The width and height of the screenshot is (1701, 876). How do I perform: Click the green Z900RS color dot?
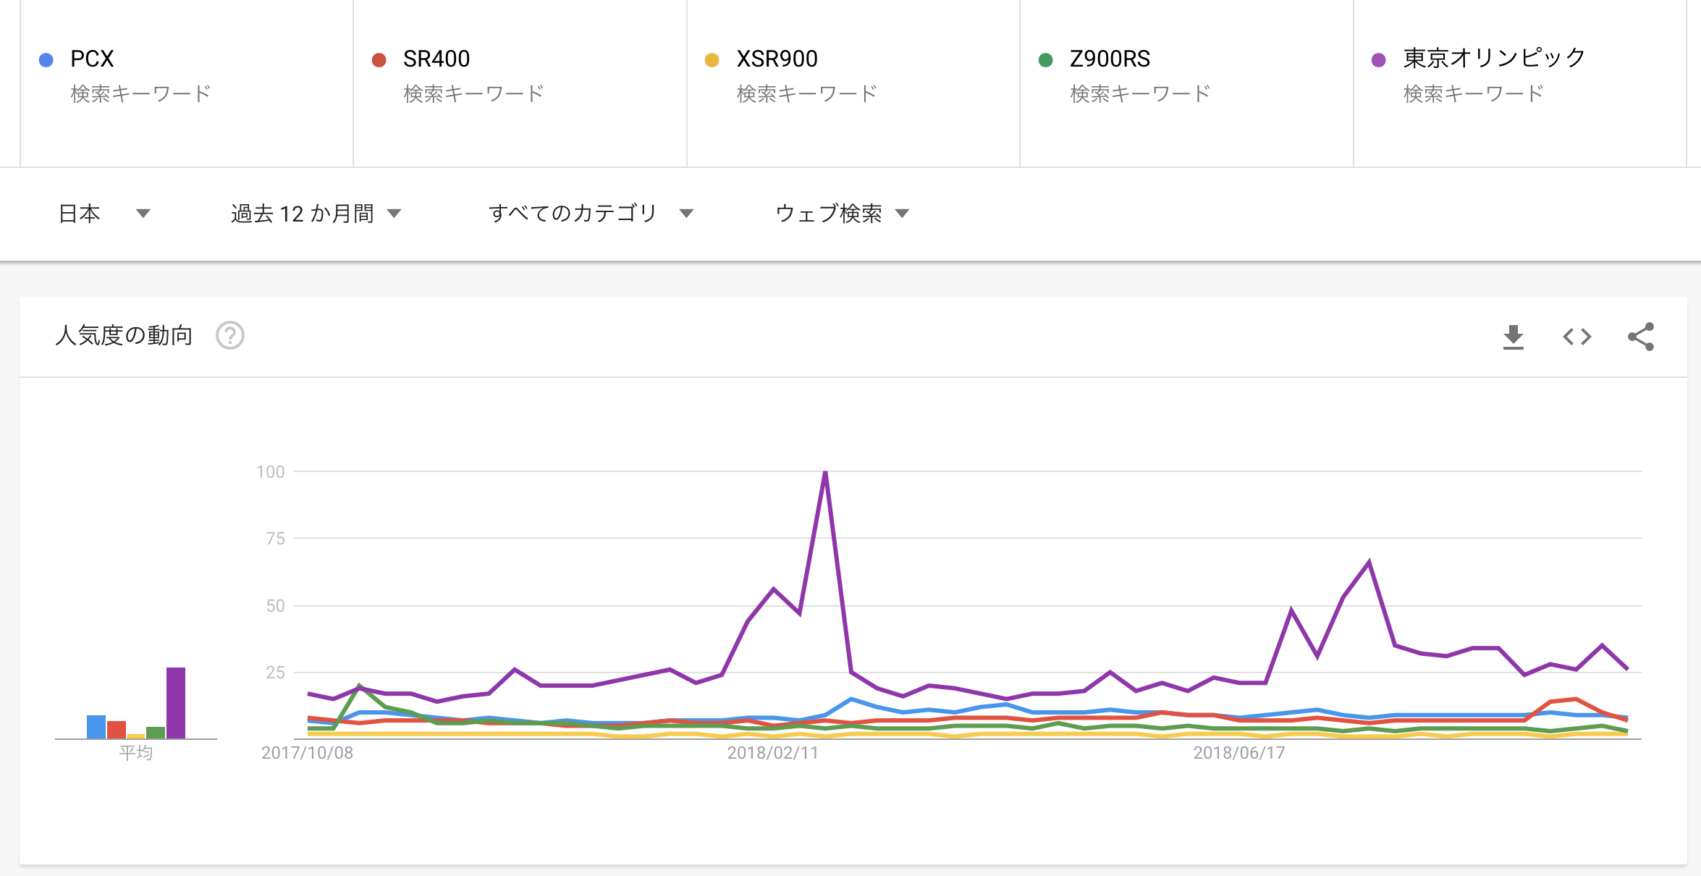coord(1045,60)
